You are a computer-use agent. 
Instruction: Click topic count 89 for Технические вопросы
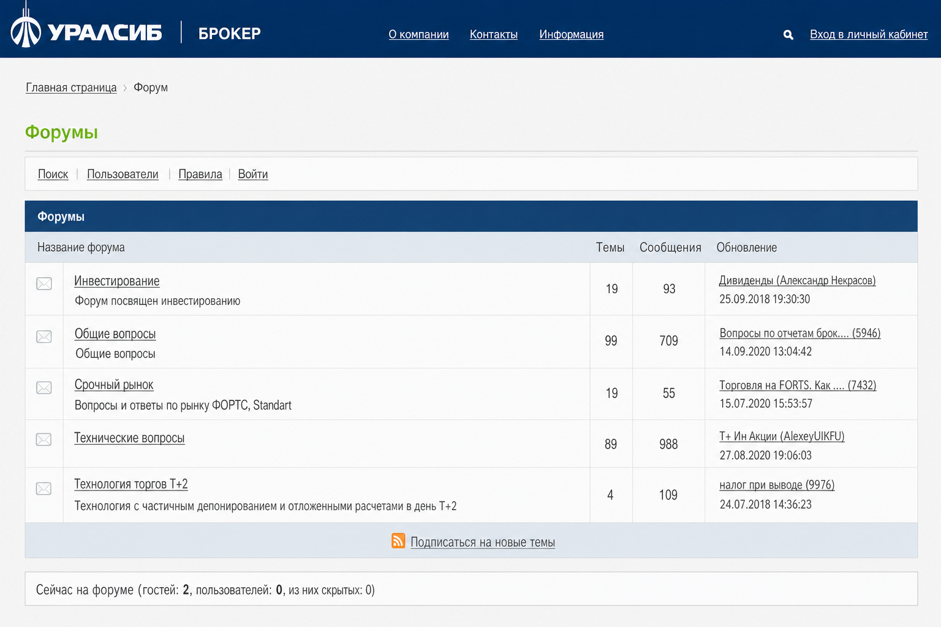click(611, 445)
